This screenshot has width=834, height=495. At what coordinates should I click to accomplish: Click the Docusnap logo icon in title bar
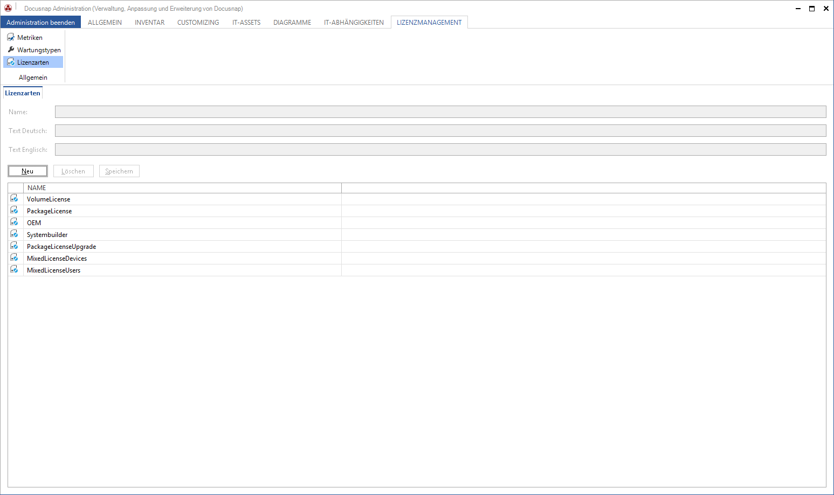[x=8, y=8]
